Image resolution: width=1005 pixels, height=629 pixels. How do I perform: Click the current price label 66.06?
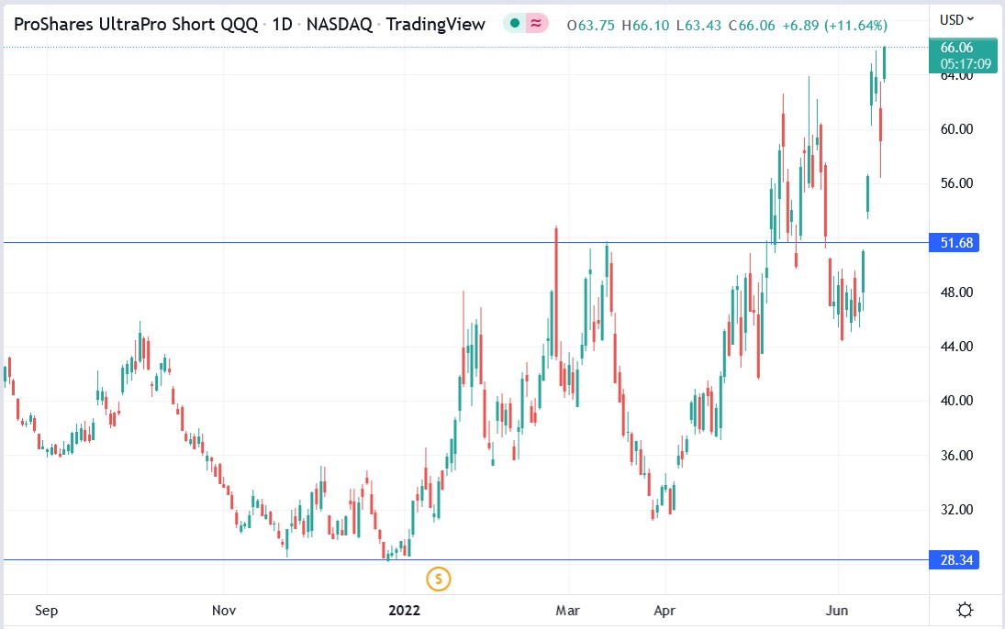(956, 48)
